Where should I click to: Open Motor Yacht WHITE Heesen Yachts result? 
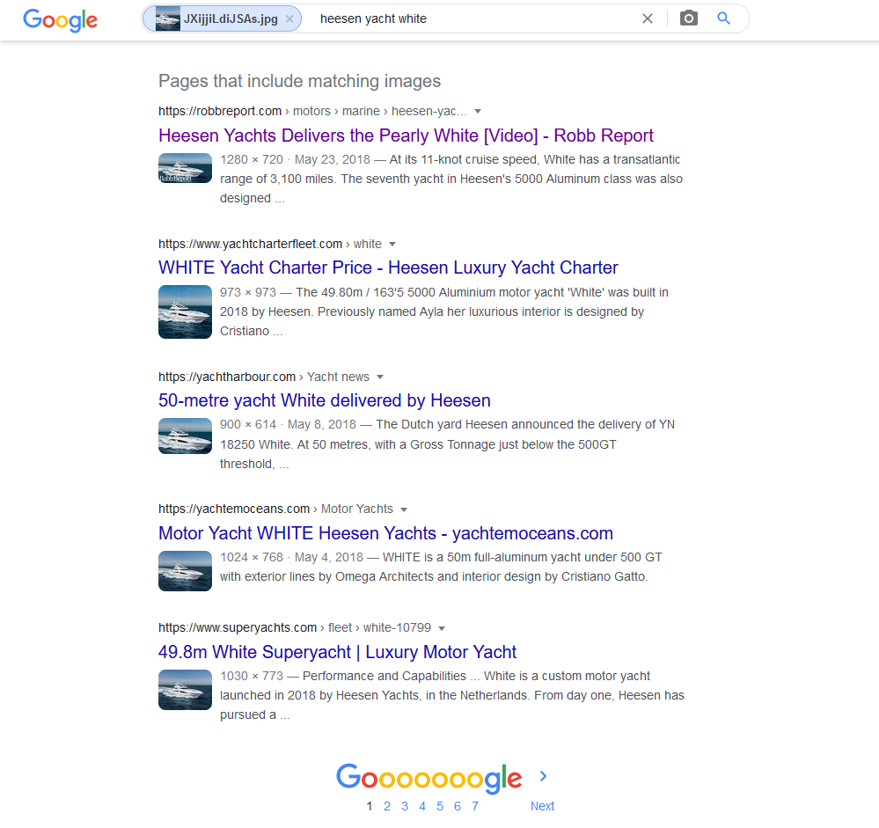(x=385, y=533)
